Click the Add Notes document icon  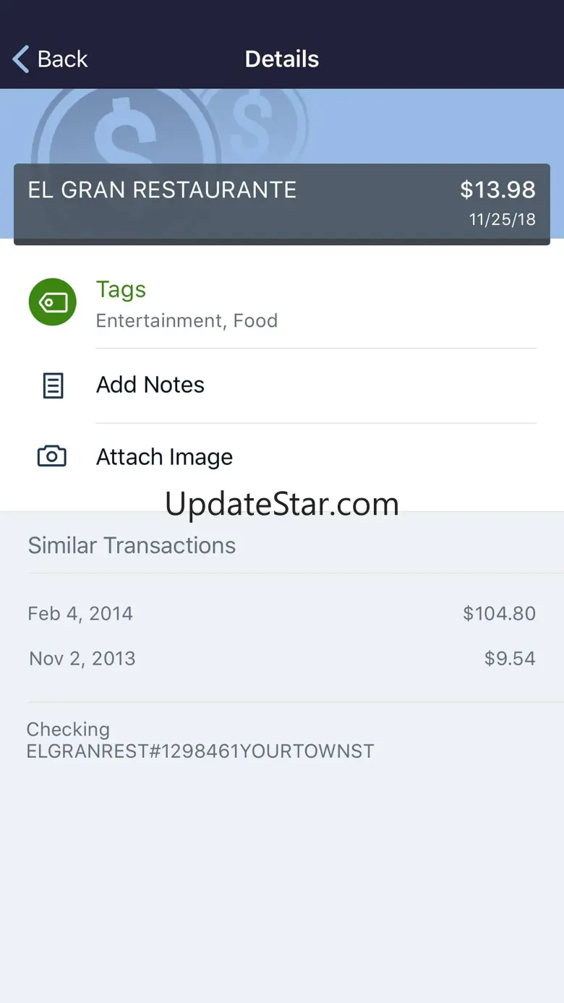tap(53, 385)
